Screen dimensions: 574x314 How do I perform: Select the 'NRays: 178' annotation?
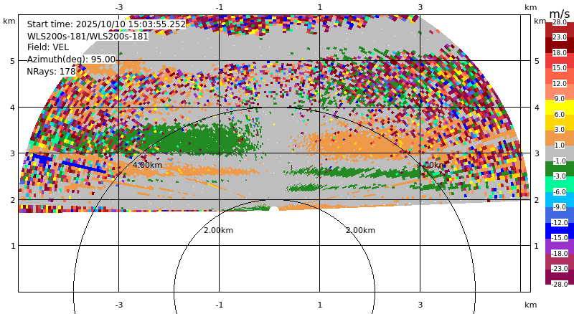pyautogui.click(x=51, y=72)
